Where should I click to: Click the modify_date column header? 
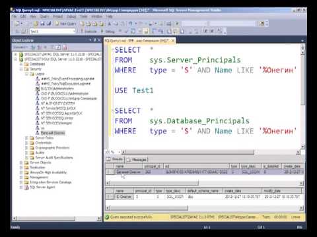click(x=281, y=191)
